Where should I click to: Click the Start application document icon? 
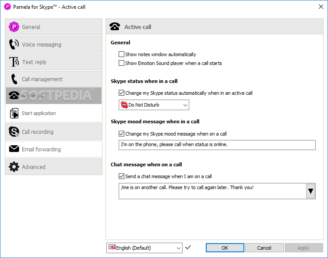(x=14, y=113)
